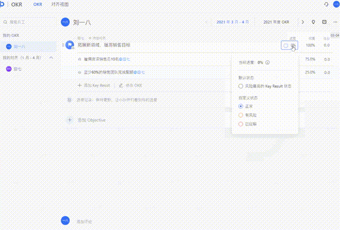Image resolution: width=340 pixels, height=230 pixels.
Task: Click the key result 雇佣资深销售员10名
Action: click(101, 59)
